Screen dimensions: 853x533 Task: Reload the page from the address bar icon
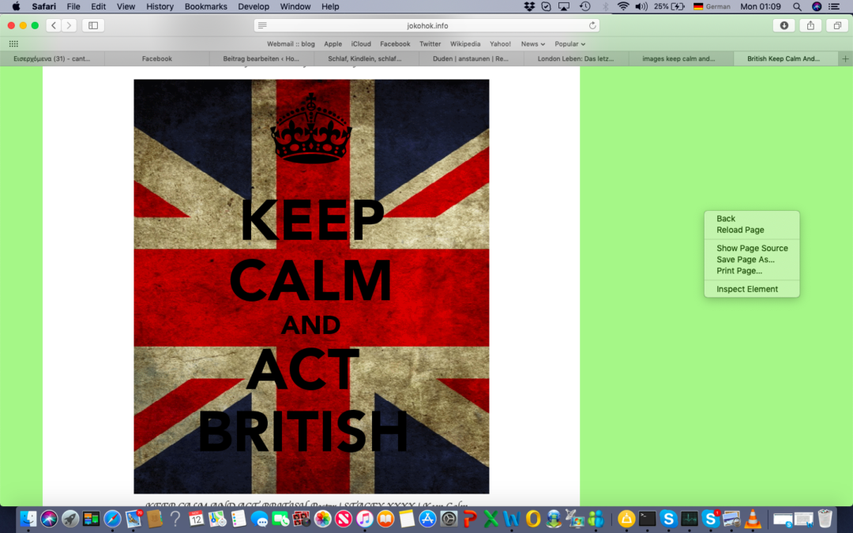coord(592,25)
